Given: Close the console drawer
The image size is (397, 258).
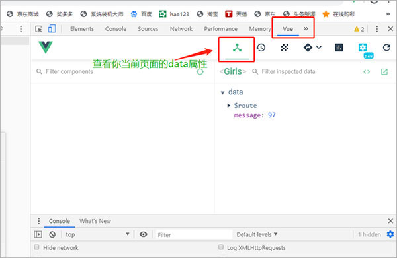Looking at the screenshot, I should coord(390,221).
